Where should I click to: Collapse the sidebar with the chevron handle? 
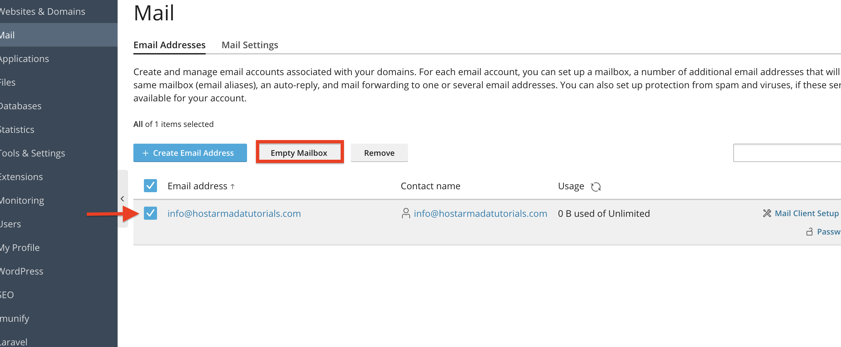tap(122, 199)
